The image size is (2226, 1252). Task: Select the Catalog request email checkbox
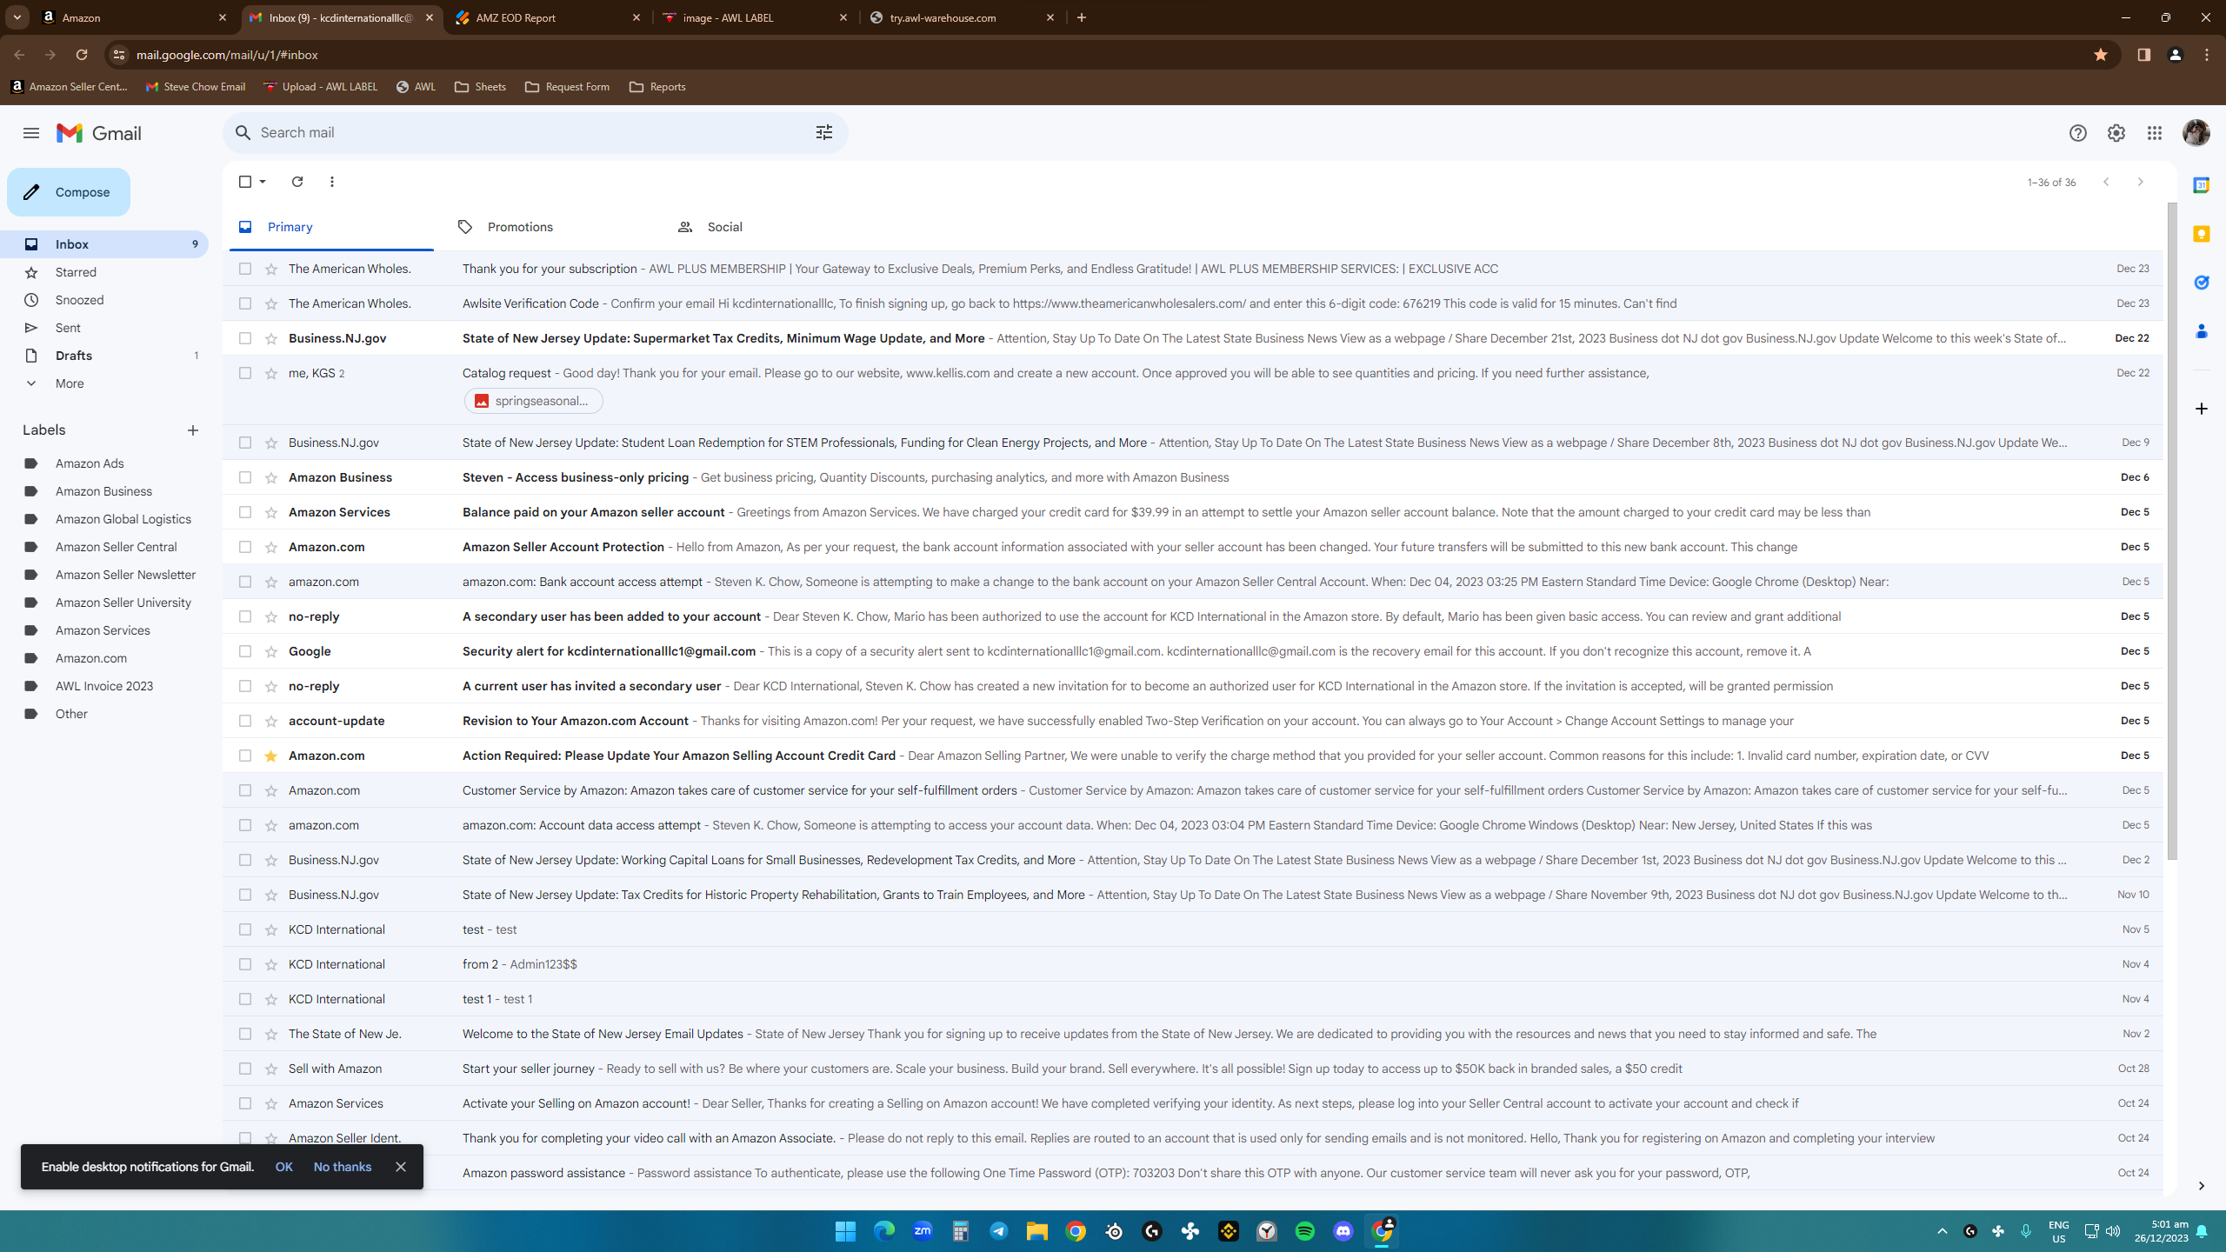245,373
